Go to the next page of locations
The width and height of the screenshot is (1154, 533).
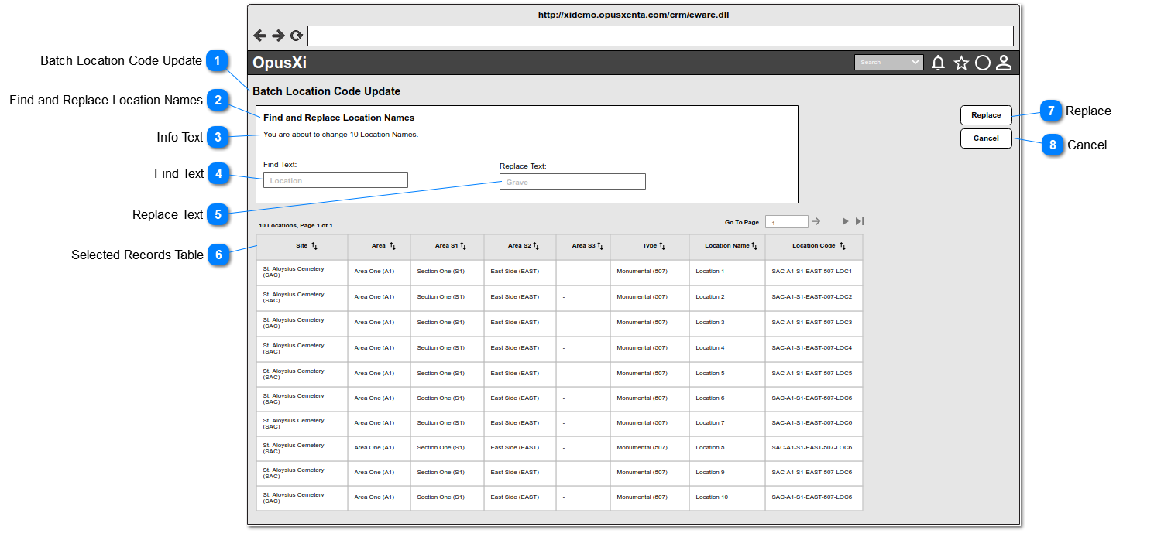[846, 222]
